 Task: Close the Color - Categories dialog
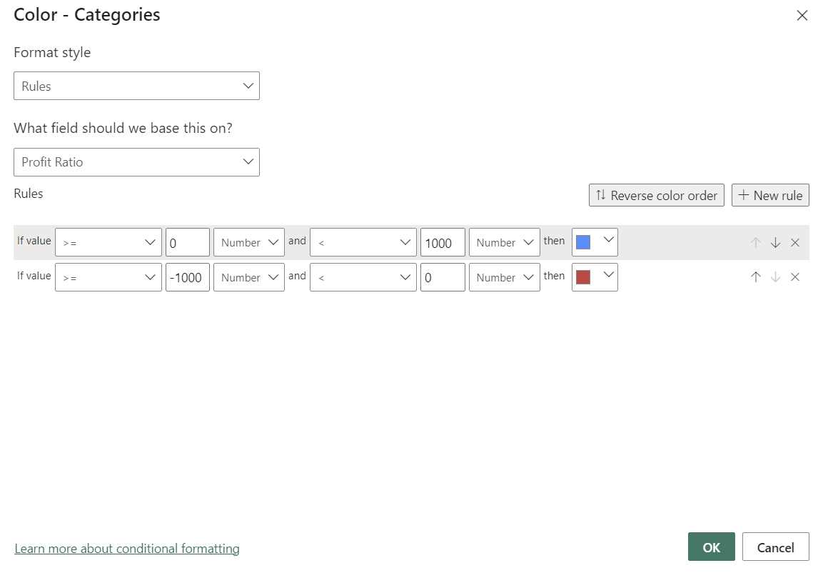pos(802,16)
